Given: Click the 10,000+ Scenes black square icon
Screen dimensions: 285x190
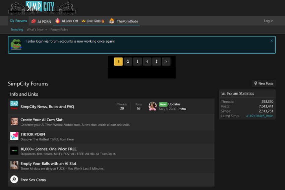Looking at the screenshot, I should tap(14, 150).
